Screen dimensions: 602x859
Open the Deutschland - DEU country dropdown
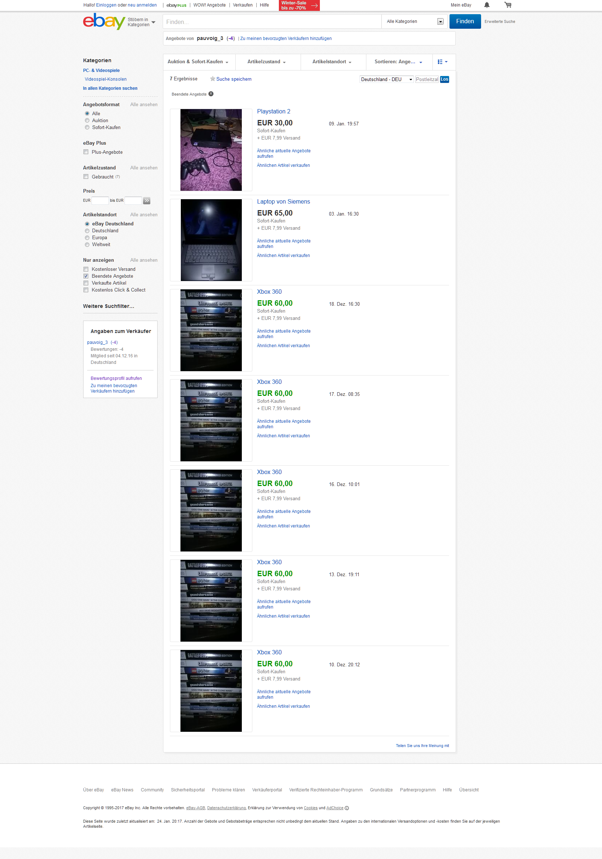click(x=387, y=79)
